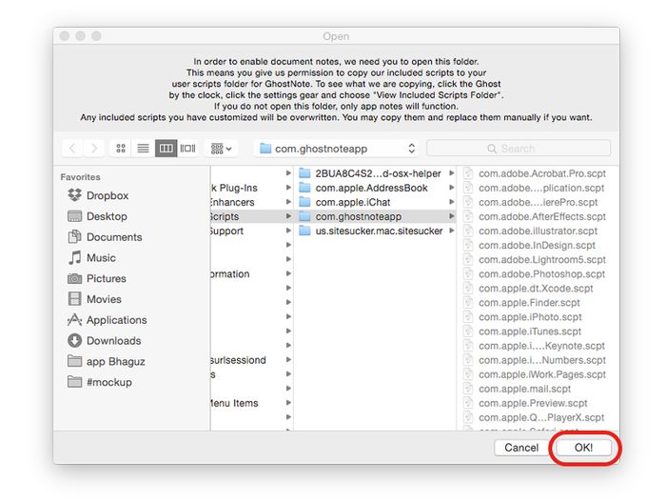666x503 pixels.
Task: Select com.adobe.AfterEffects.scpt file
Action: click(535, 216)
